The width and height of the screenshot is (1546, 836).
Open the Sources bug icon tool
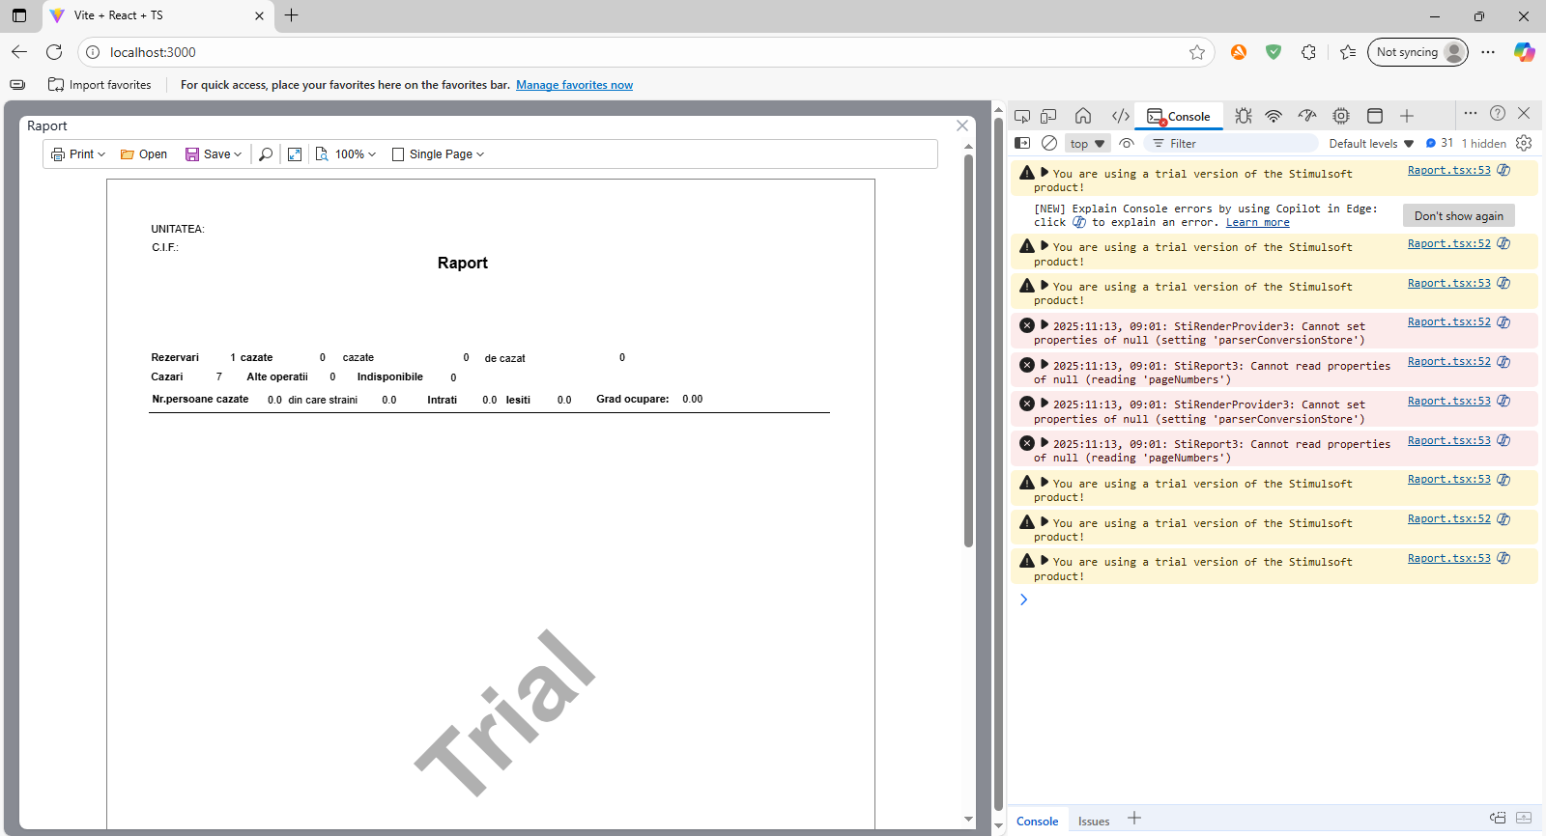1244,116
